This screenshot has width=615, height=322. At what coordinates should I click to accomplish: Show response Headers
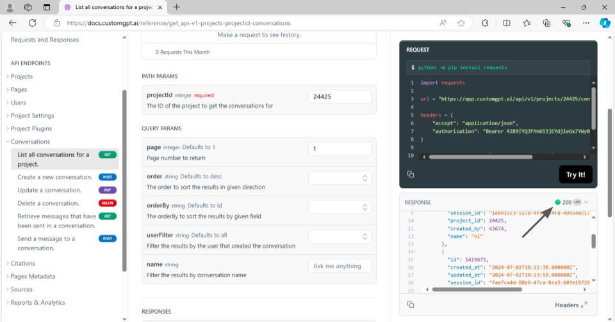coord(571,305)
